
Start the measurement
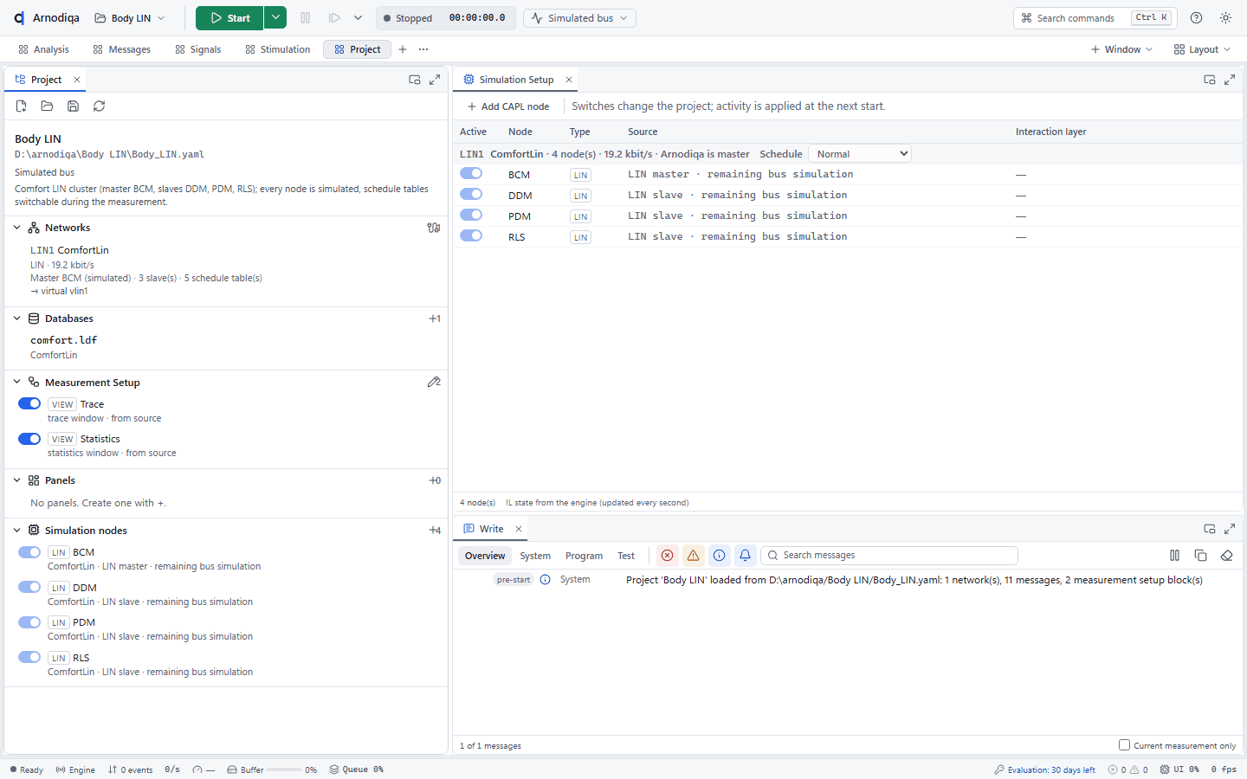click(229, 17)
